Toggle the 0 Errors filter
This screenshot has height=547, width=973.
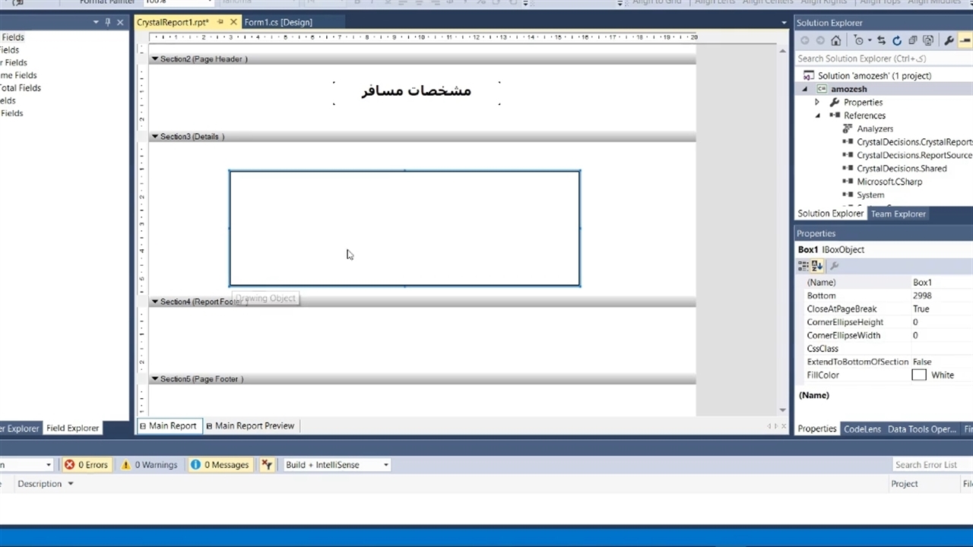86,465
